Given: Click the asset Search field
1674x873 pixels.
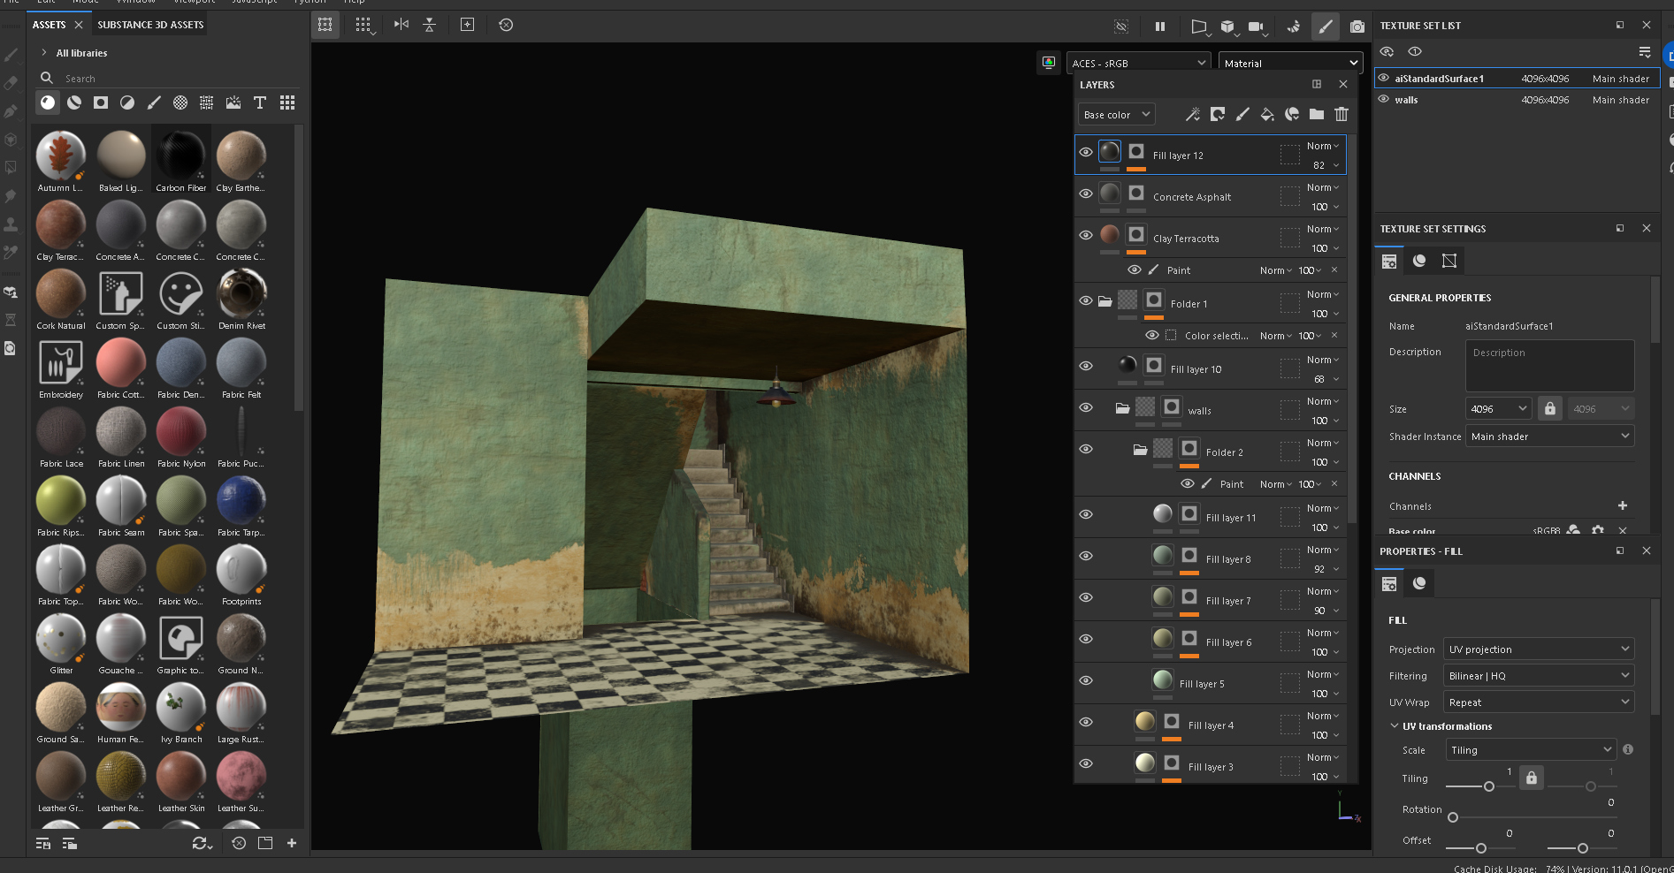Looking at the screenshot, I should 168,79.
